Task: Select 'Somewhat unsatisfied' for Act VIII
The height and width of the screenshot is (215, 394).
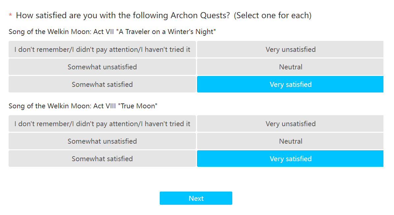Action: coord(102,141)
